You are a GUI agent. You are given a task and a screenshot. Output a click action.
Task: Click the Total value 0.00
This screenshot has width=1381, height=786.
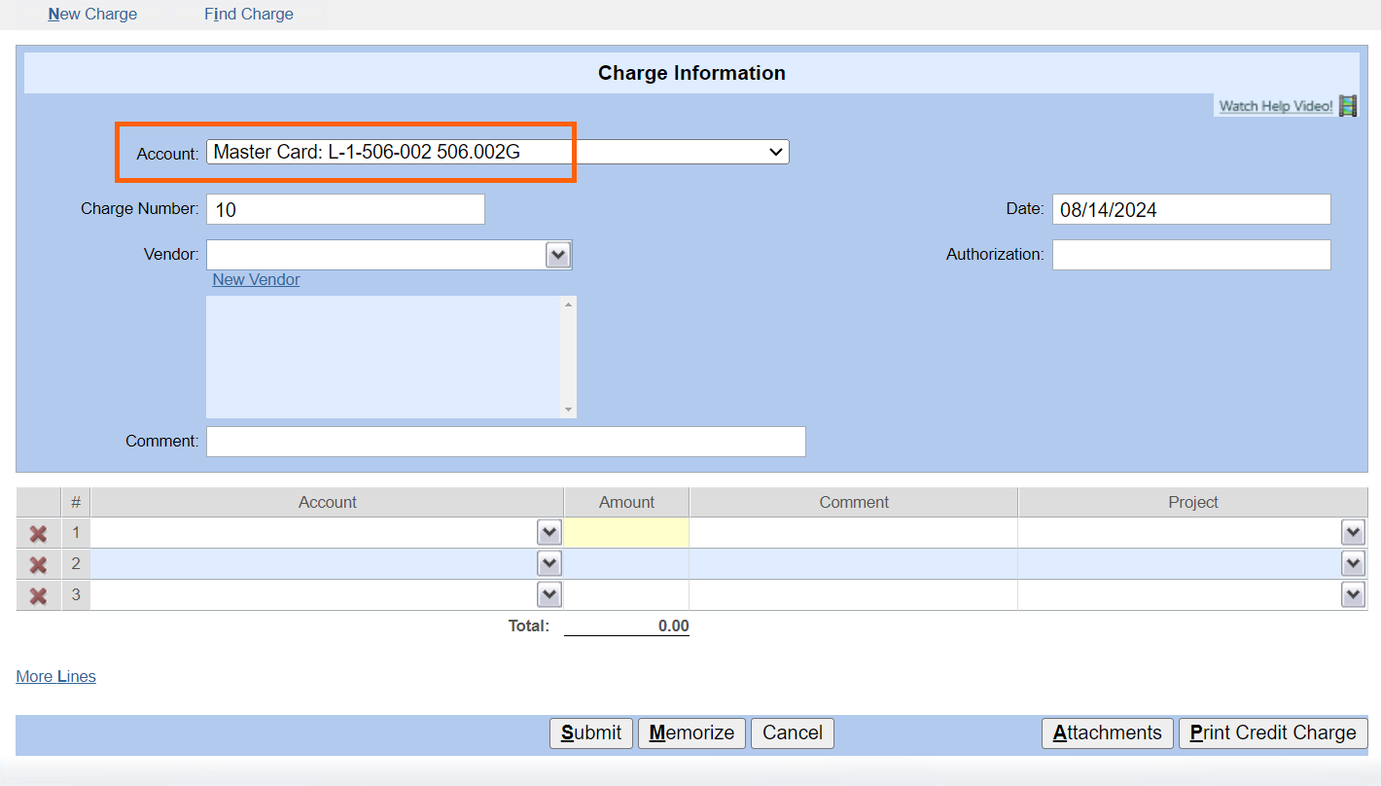pyautogui.click(x=673, y=626)
